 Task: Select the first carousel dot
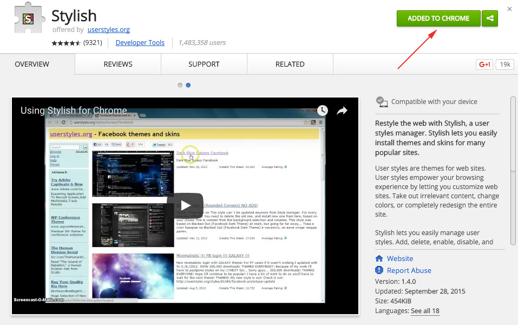coord(180,85)
